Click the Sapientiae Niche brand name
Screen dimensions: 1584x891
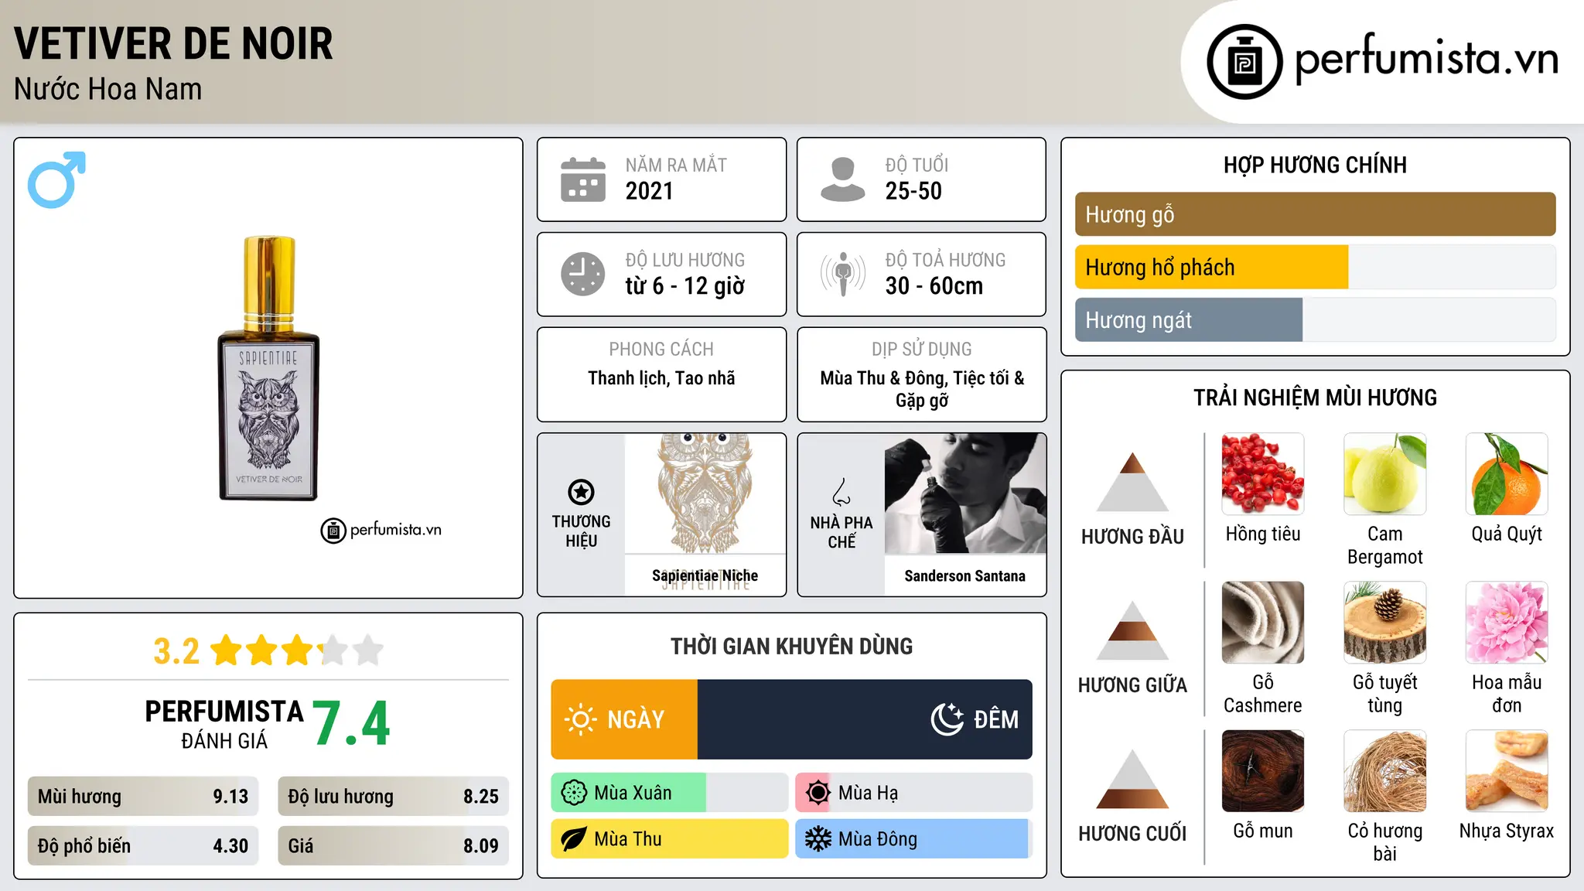coord(705,575)
